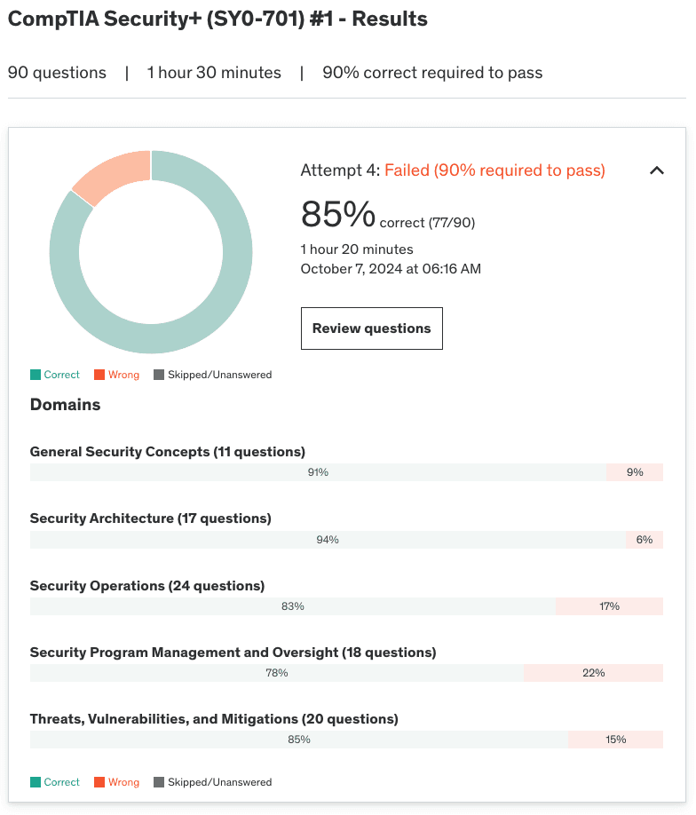Click the 15% wrong bar for Threats, Vulnerabilities
The width and height of the screenshot is (696, 815).
(615, 740)
